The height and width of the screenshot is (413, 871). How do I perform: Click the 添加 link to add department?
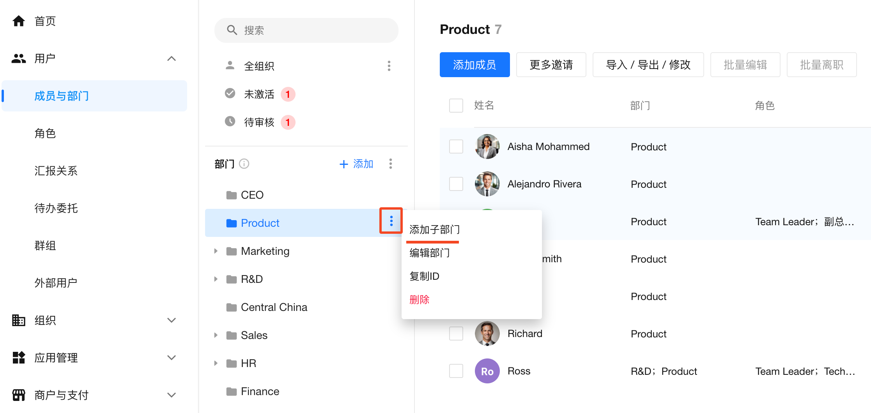click(x=356, y=164)
